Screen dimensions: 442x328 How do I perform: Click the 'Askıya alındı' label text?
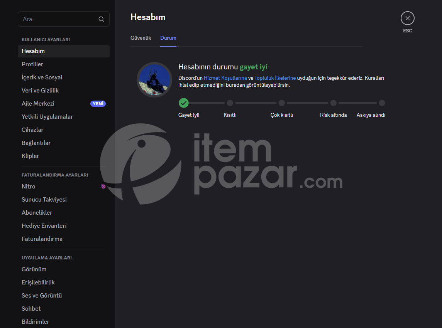coord(371,115)
